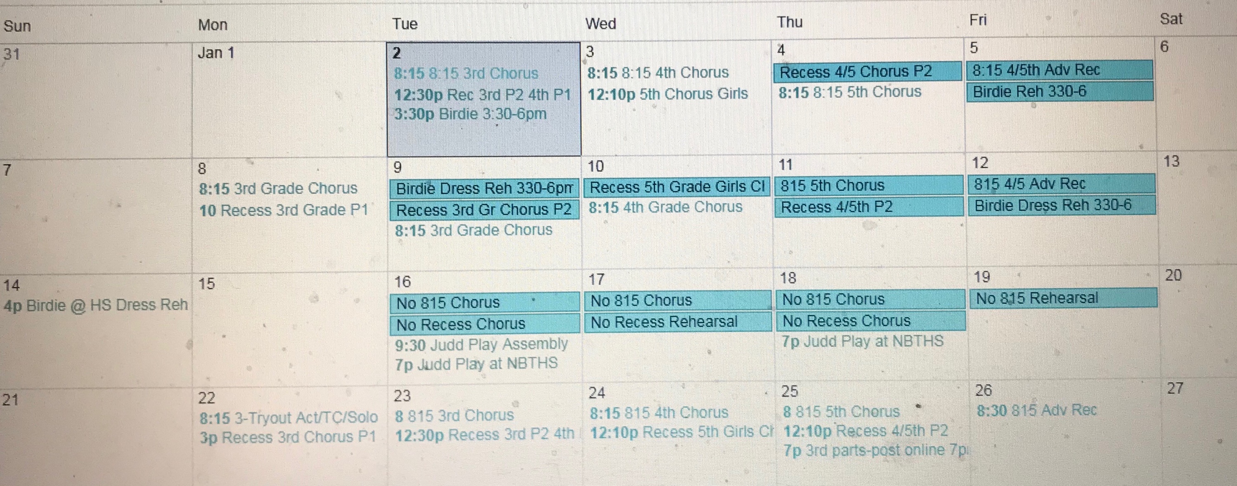Select 7p 3rd parts-post online event
The width and height of the screenshot is (1237, 486).
[x=875, y=451]
